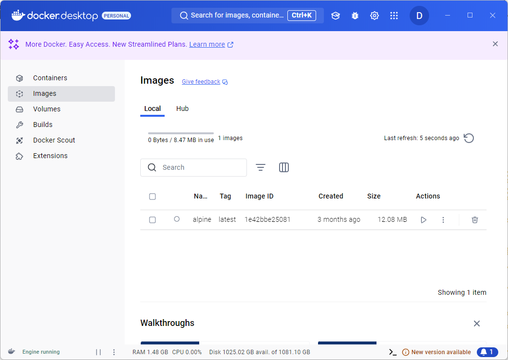Image resolution: width=508 pixels, height=360 pixels.
Task: Run the alpine image
Action: (x=423, y=220)
